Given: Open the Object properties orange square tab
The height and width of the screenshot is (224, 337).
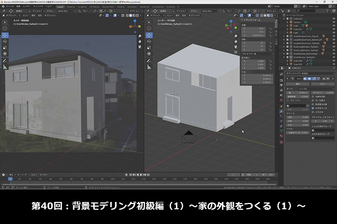Looking at the screenshot, I should 281,106.
